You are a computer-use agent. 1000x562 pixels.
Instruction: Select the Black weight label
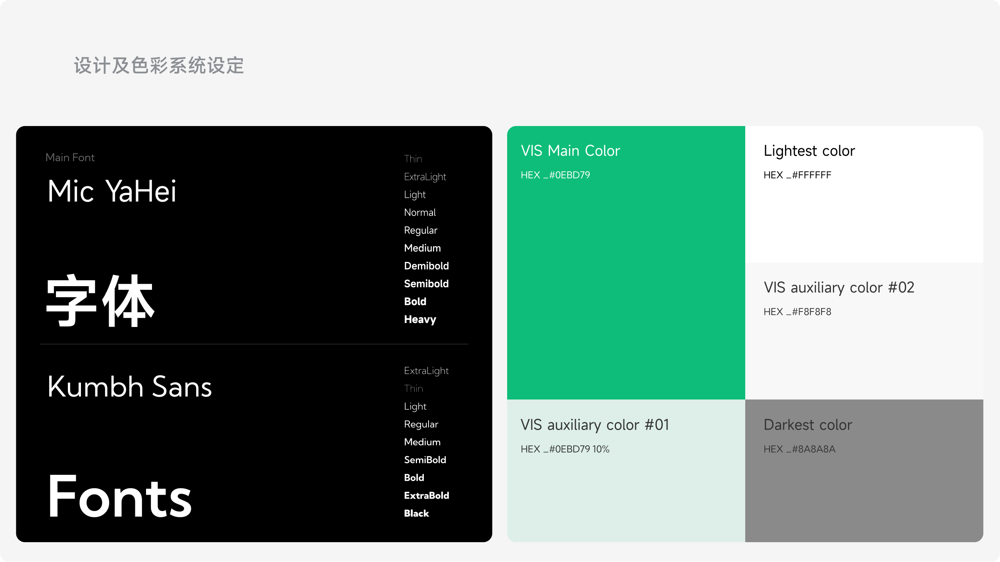point(416,513)
